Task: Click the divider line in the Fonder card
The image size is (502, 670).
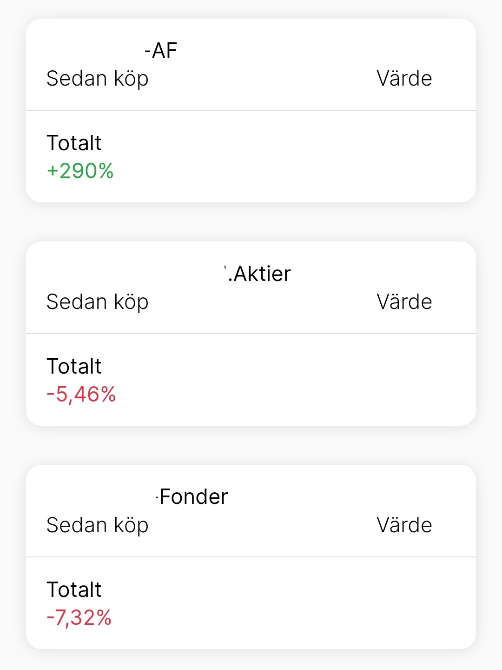Action: point(251,557)
